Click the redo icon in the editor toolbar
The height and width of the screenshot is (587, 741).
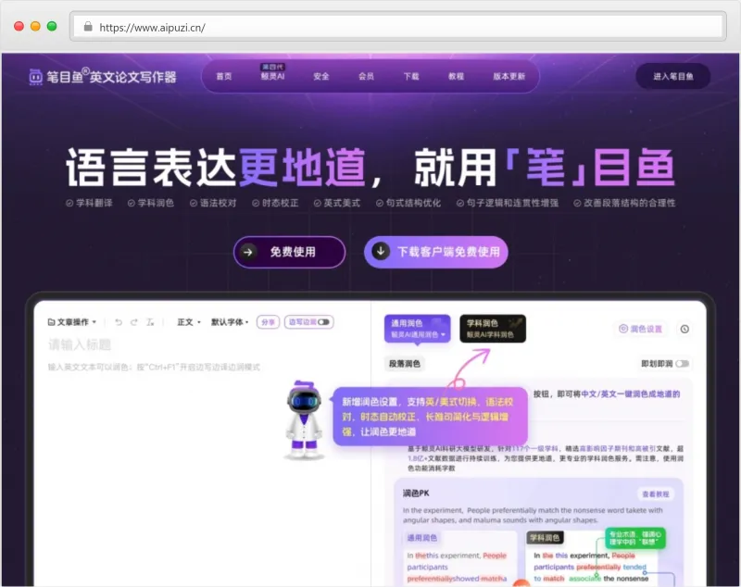tap(134, 321)
